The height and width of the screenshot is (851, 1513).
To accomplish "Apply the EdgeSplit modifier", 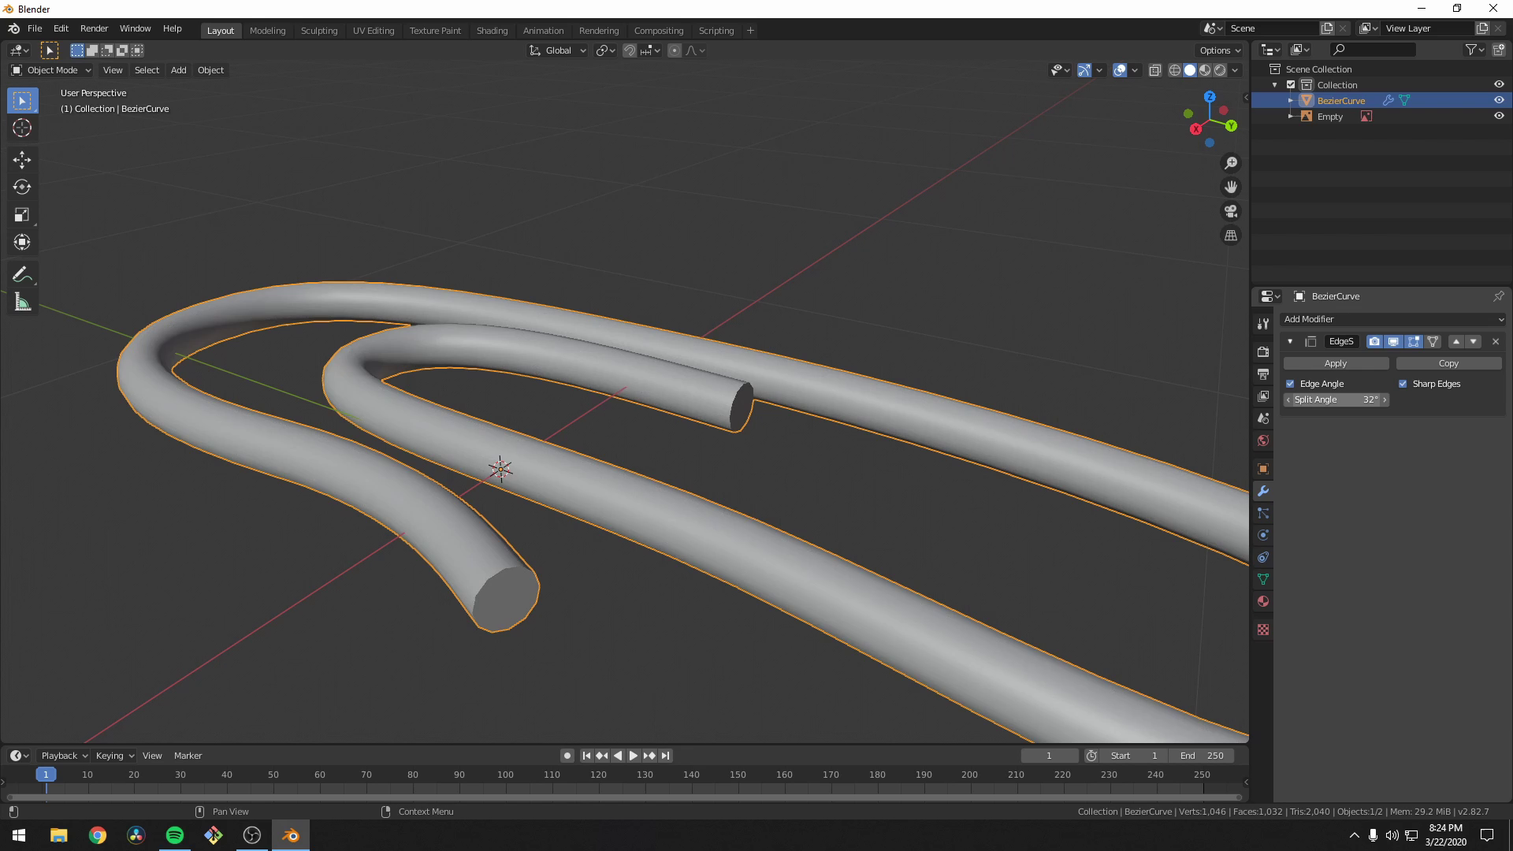I will point(1336,364).
